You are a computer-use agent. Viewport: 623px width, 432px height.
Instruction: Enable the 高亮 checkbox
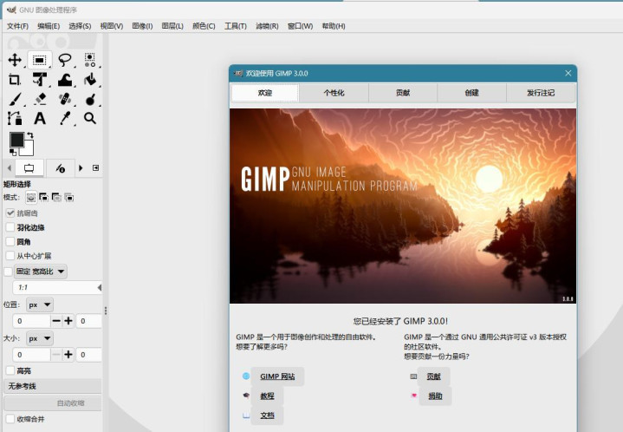click(10, 370)
